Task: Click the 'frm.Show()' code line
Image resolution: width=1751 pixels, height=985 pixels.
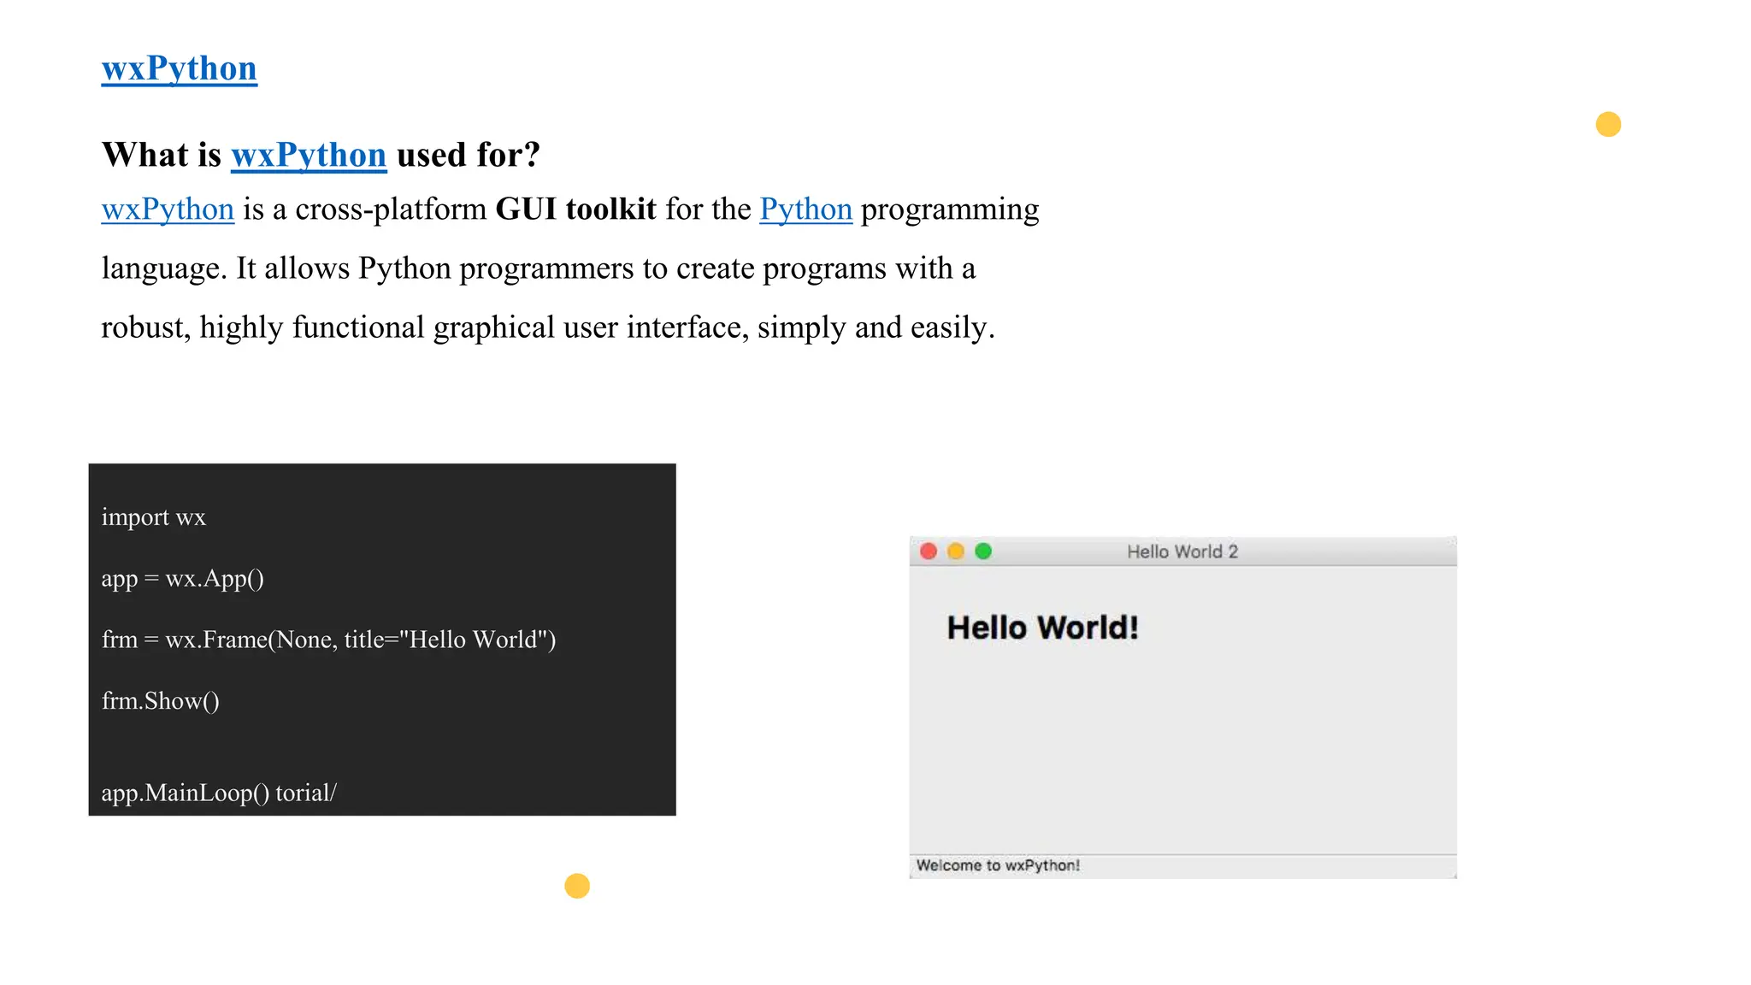Action: (161, 701)
